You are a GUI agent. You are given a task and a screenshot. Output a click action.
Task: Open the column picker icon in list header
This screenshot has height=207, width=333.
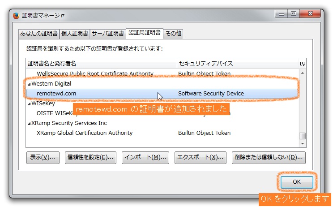[303, 64]
